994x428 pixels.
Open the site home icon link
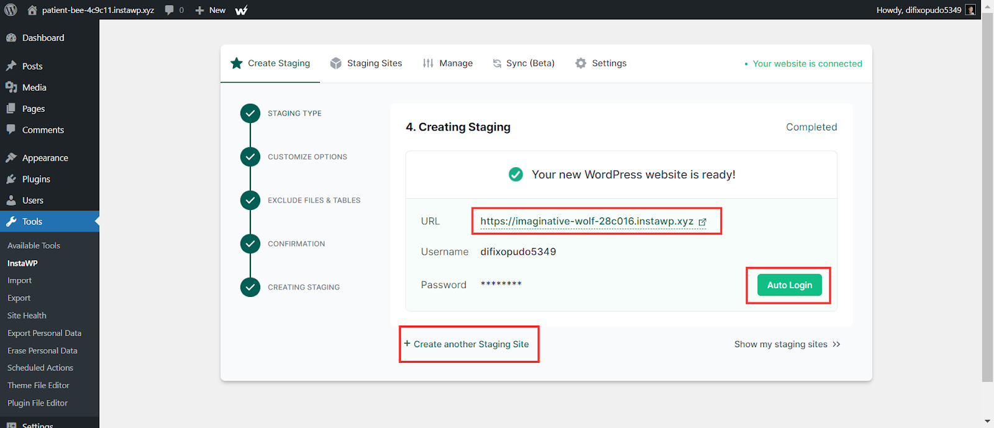coord(32,10)
